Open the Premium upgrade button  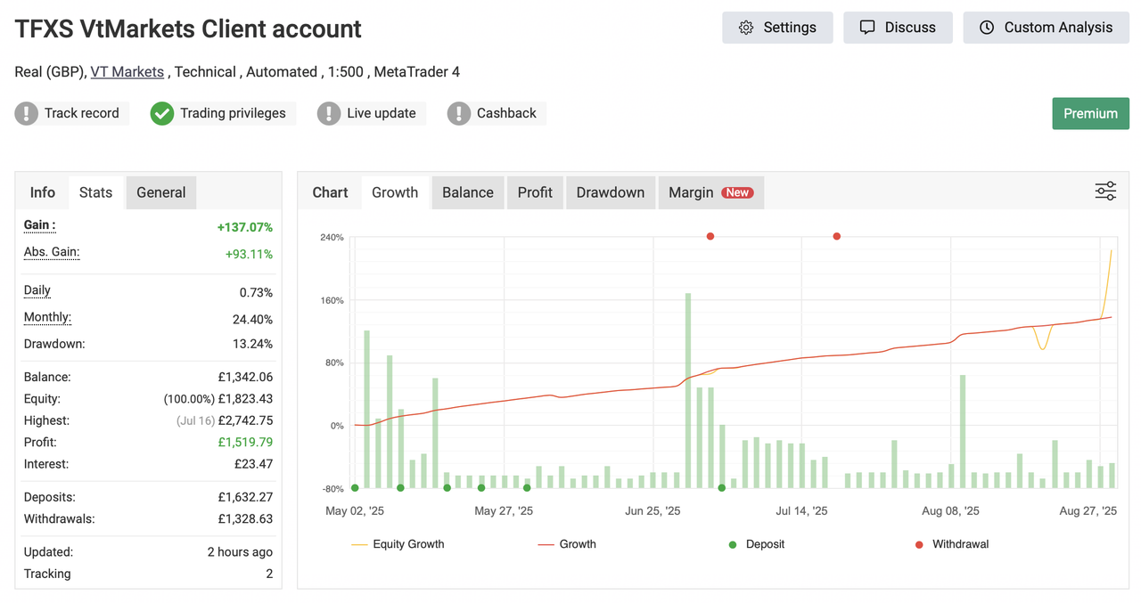coord(1090,113)
